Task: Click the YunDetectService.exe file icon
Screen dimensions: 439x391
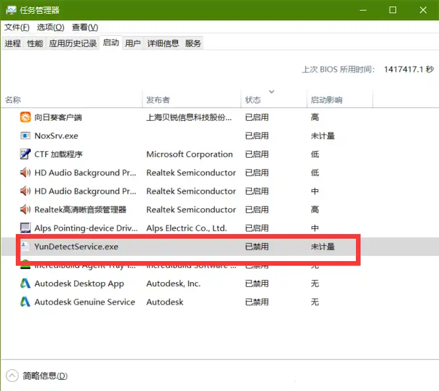Action: (x=25, y=247)
